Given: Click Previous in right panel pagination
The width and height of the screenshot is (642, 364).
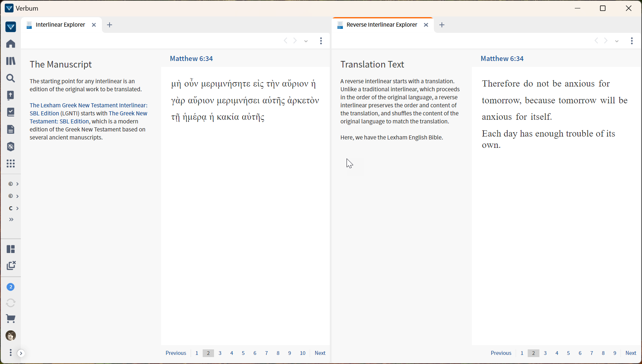Looking at the screenshot, I should point(501,353).
